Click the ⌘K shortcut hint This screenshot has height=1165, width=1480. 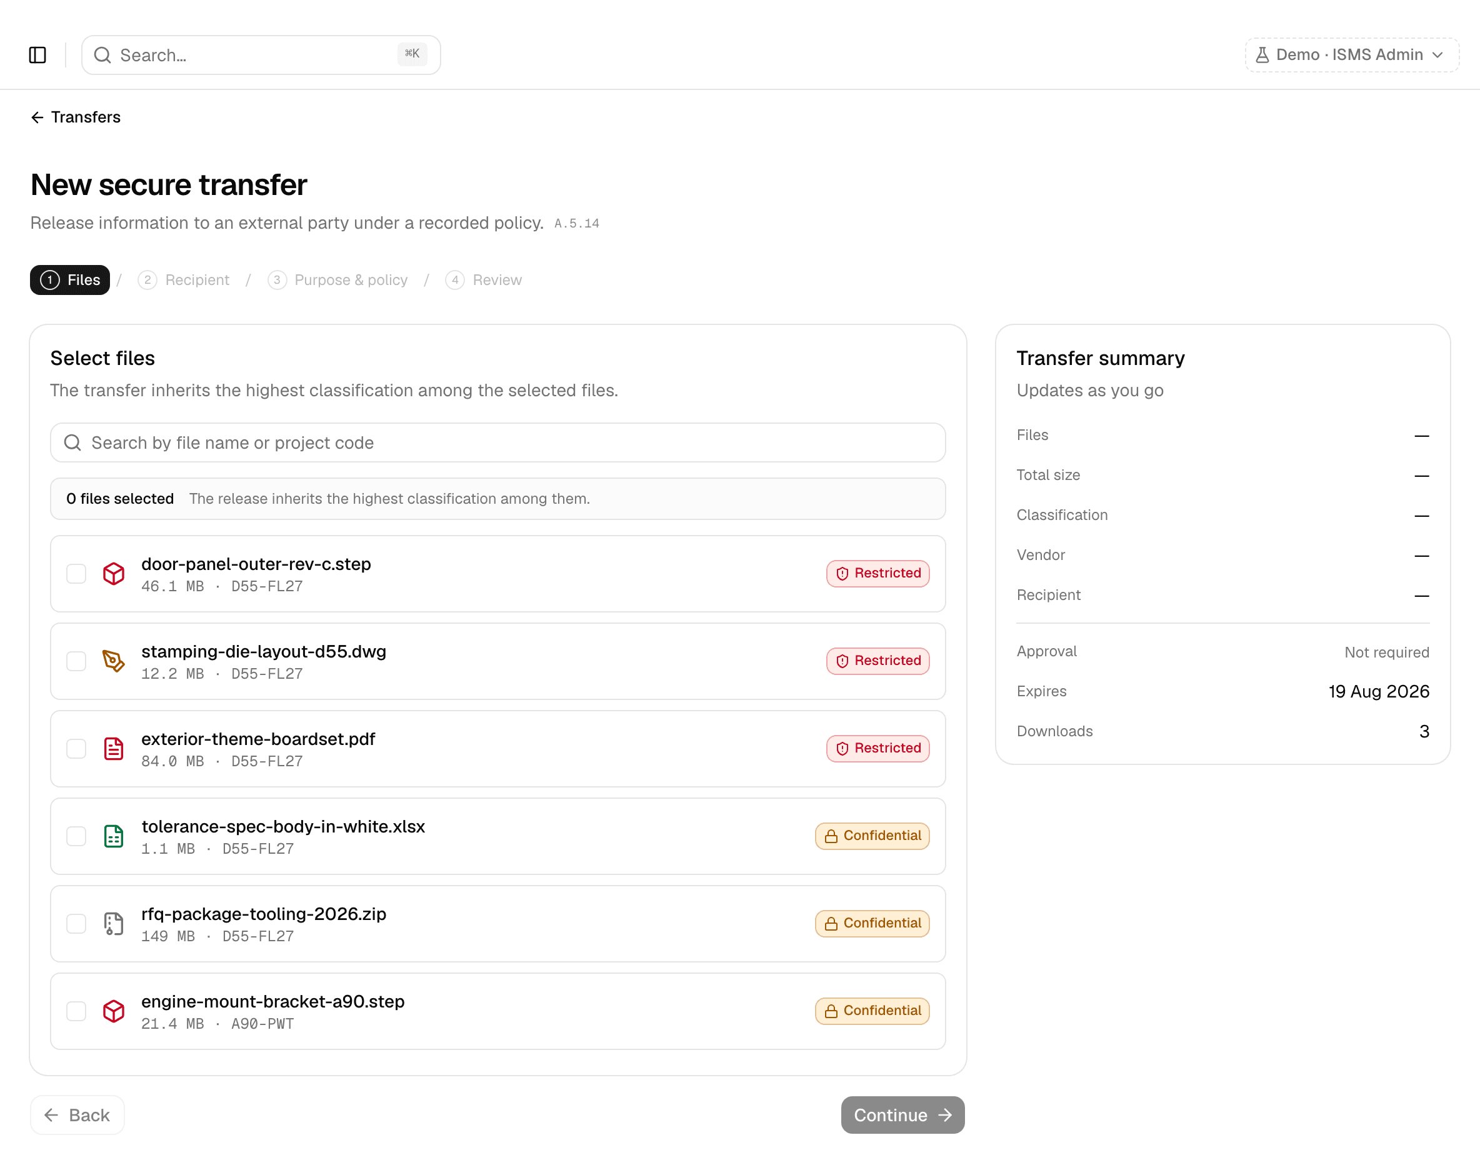(412, 54)
